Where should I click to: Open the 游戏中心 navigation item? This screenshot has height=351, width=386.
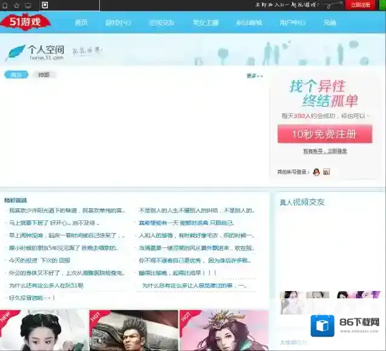coord(118,22)
